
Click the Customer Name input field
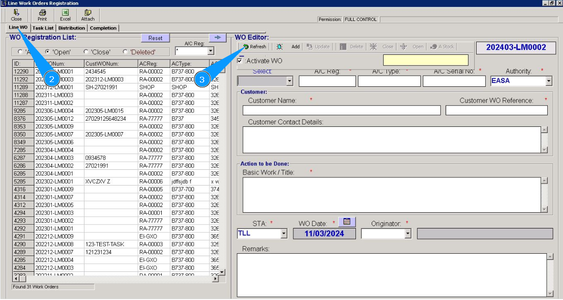coord(342,111)
